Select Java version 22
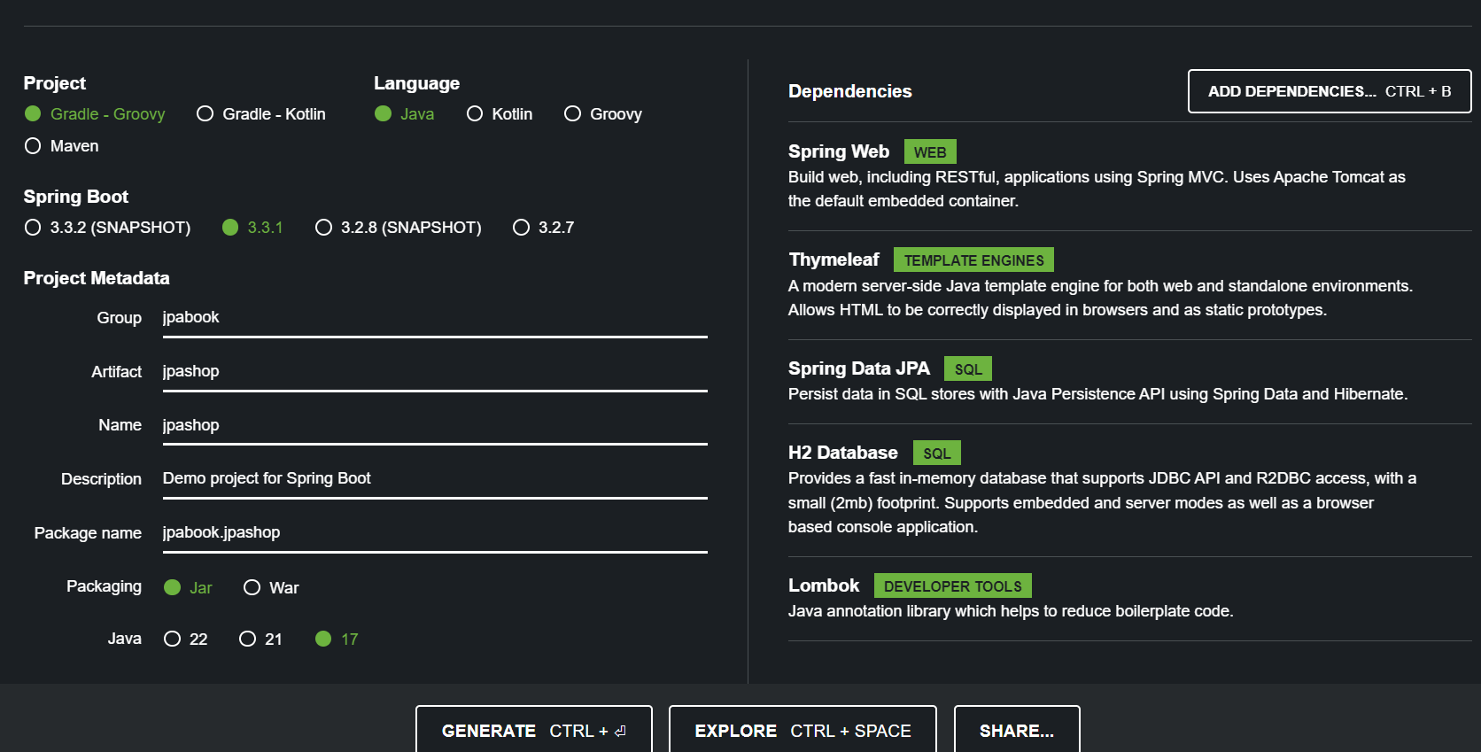 point(186,640)
